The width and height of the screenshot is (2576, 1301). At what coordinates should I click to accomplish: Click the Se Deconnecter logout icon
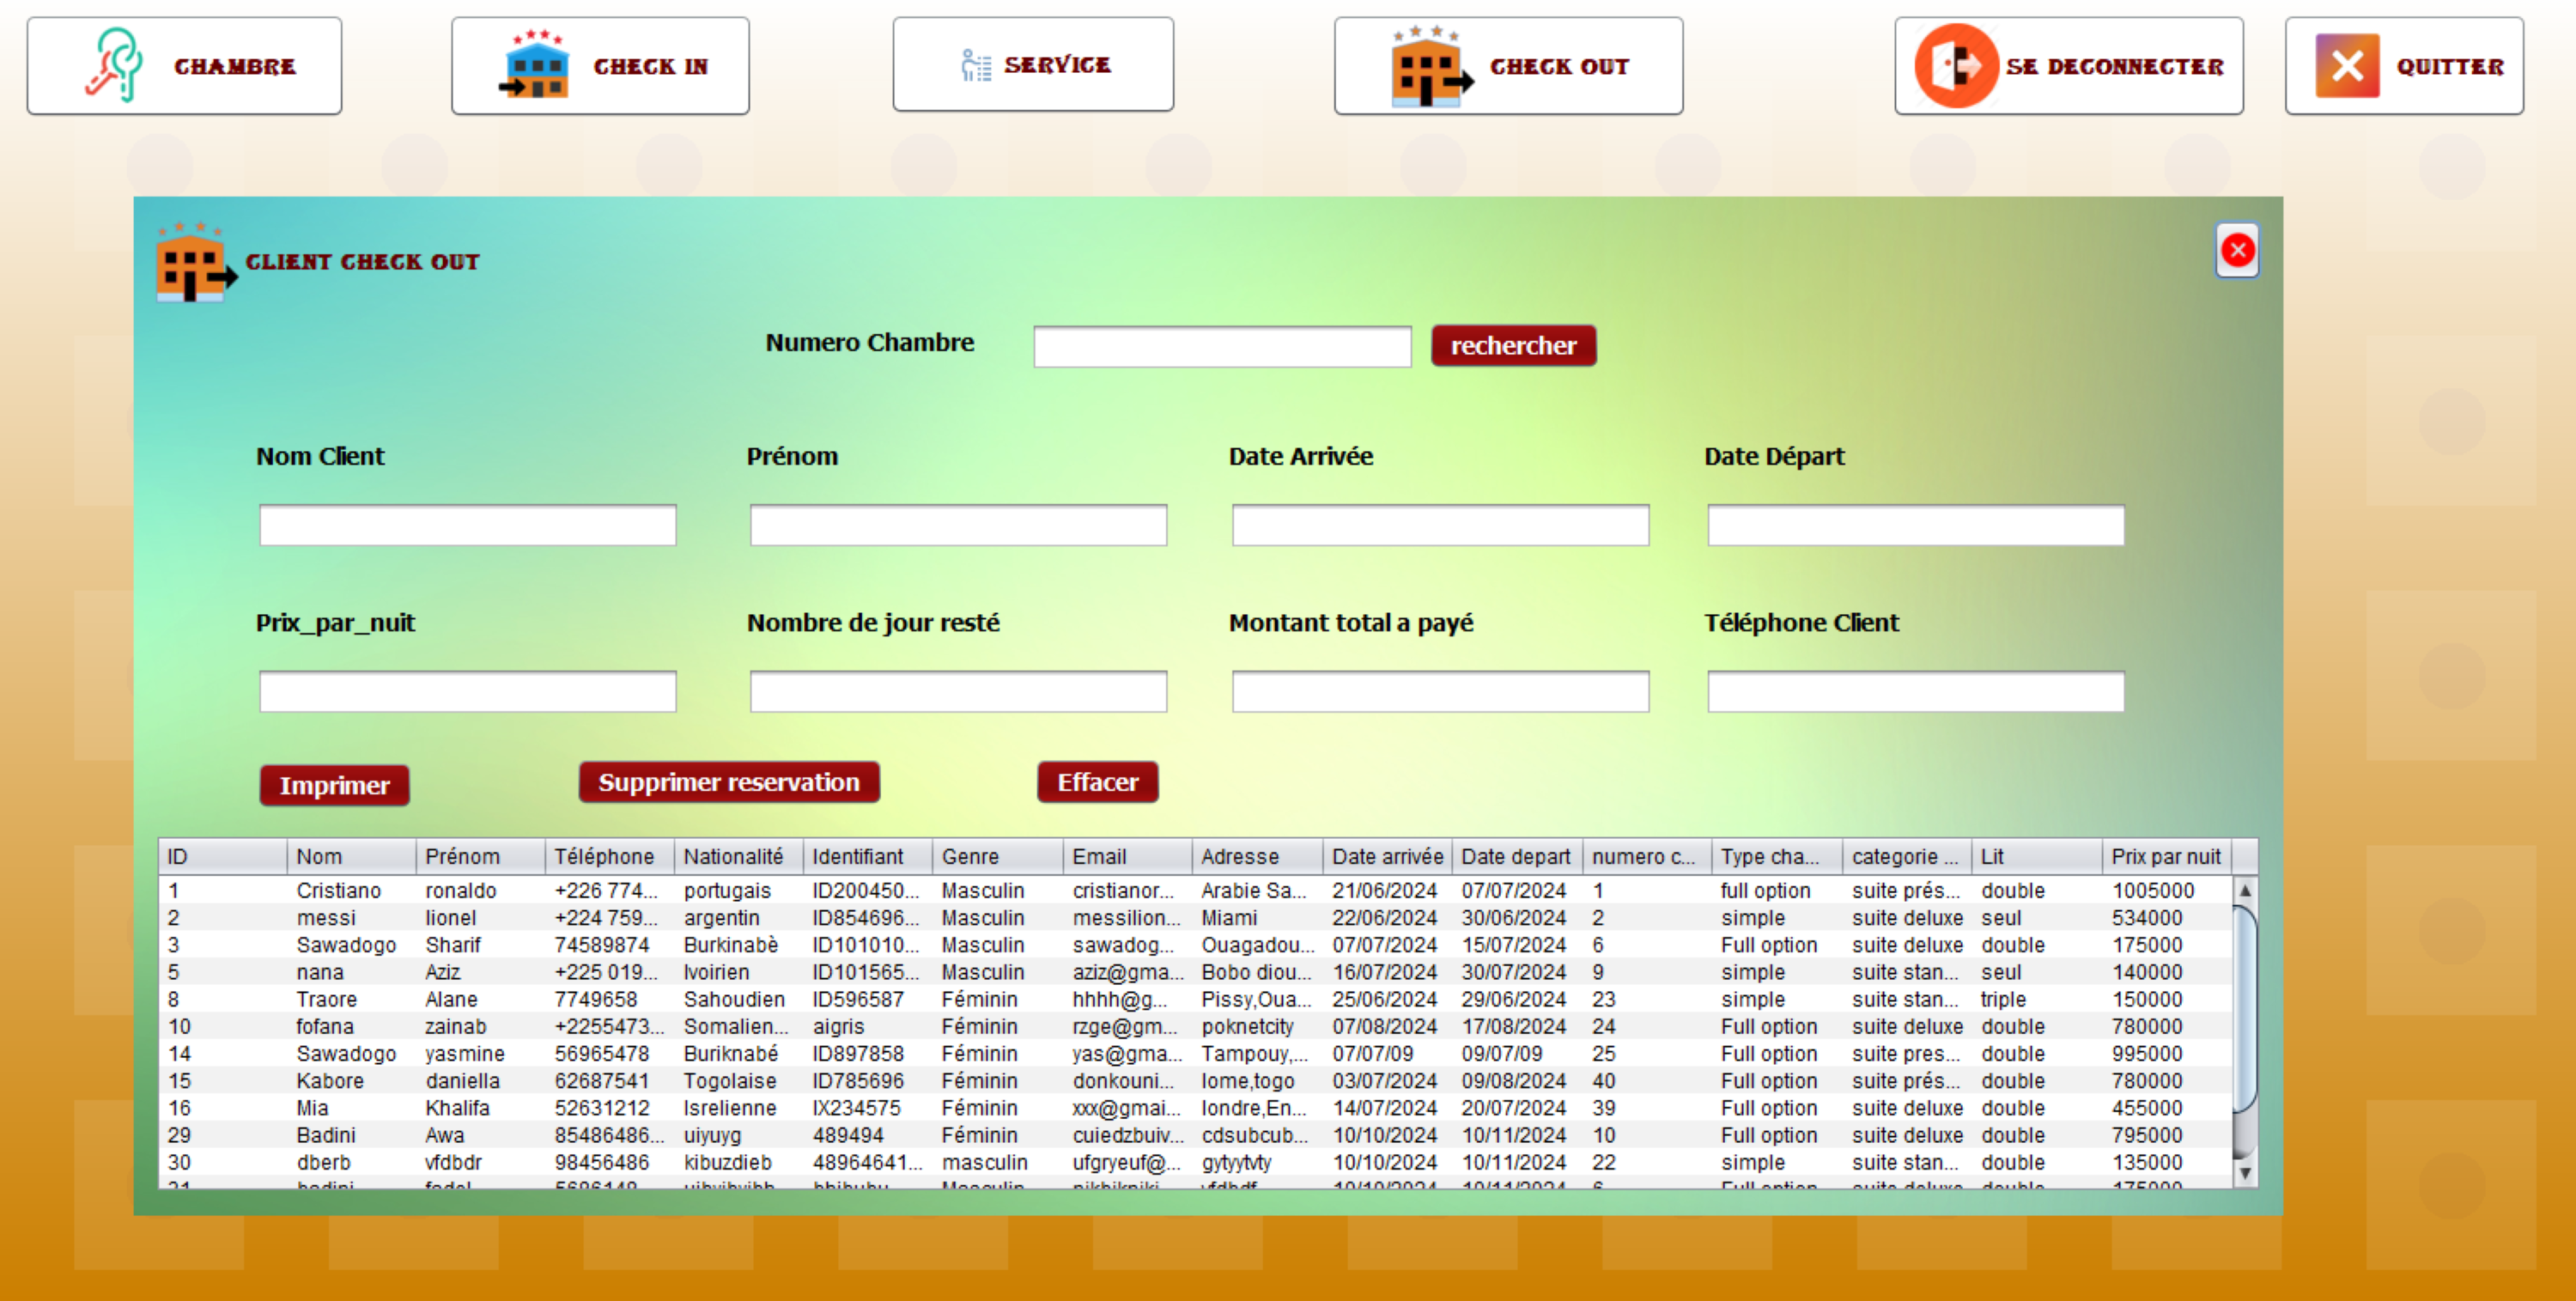[x=1955, y=66]
